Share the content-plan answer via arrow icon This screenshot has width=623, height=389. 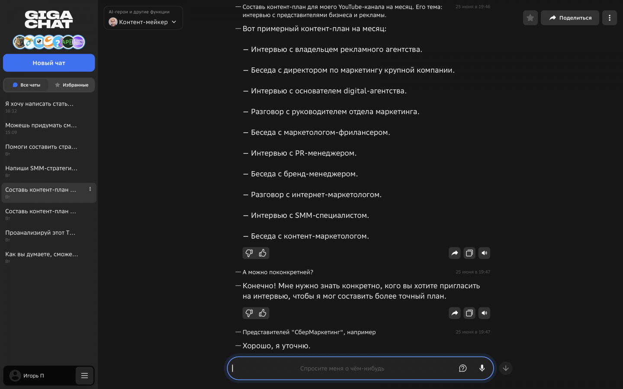tap(455, 253)
